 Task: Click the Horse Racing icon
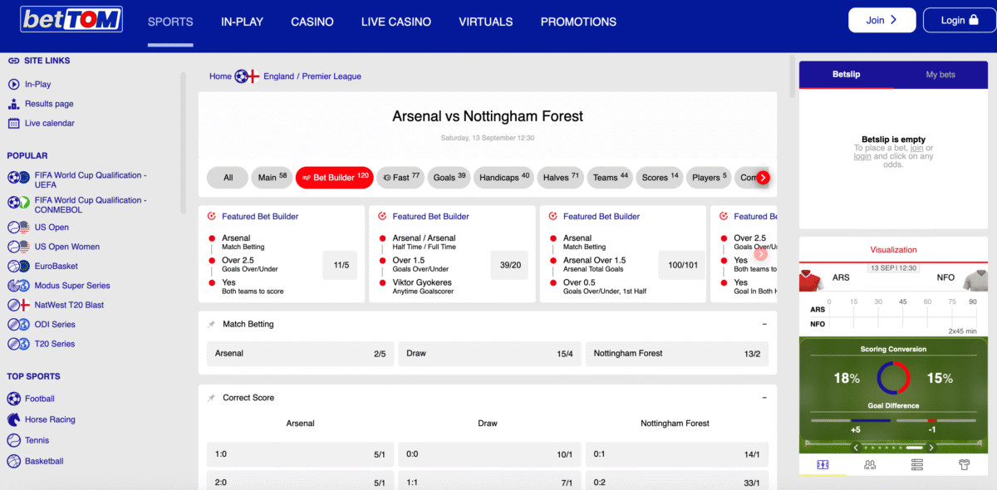pyautogui.click(x=13, y=419)
